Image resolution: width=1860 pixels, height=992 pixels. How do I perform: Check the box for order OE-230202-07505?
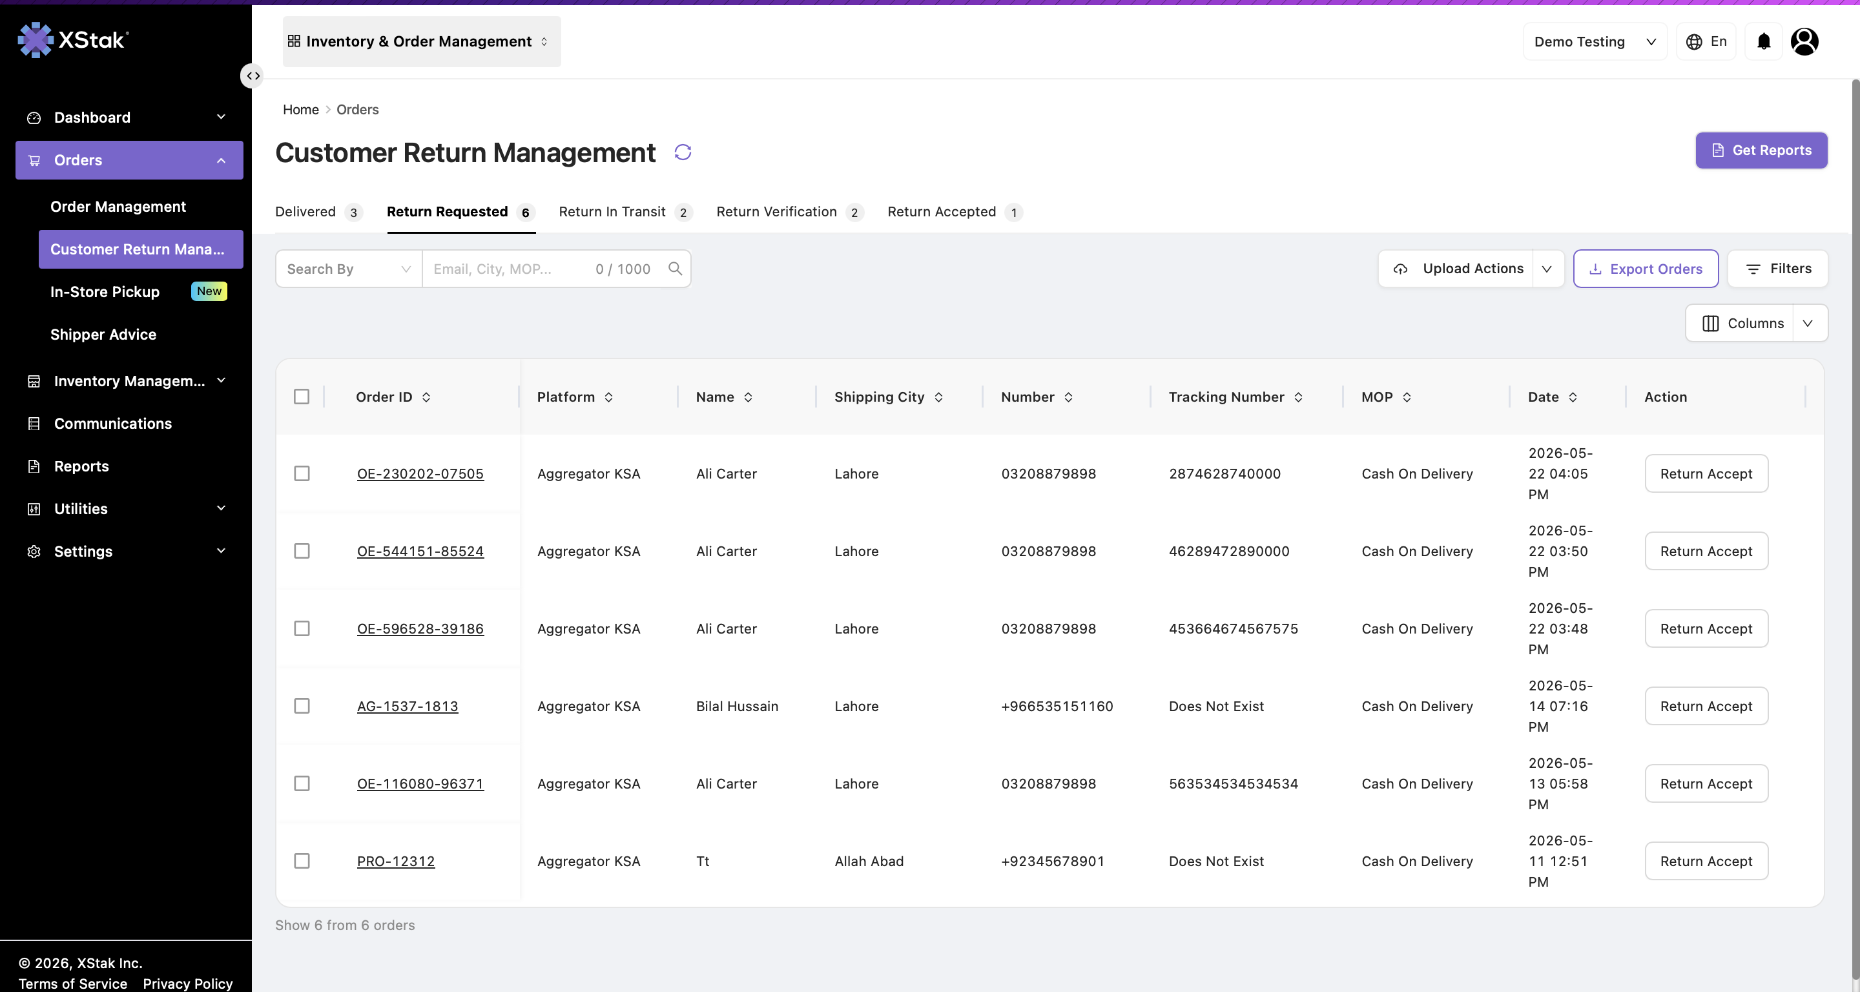click(302, 473)
